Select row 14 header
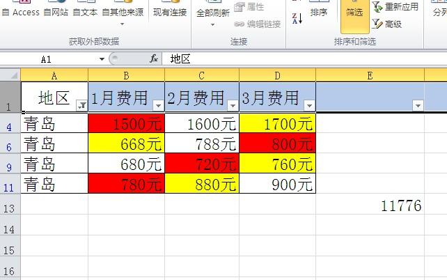 tap(10, 225)
